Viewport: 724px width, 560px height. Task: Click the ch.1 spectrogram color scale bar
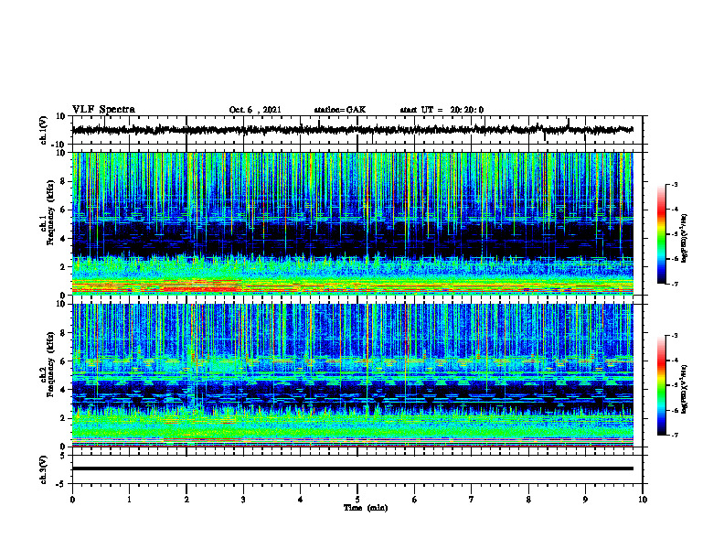coord(661,234)
